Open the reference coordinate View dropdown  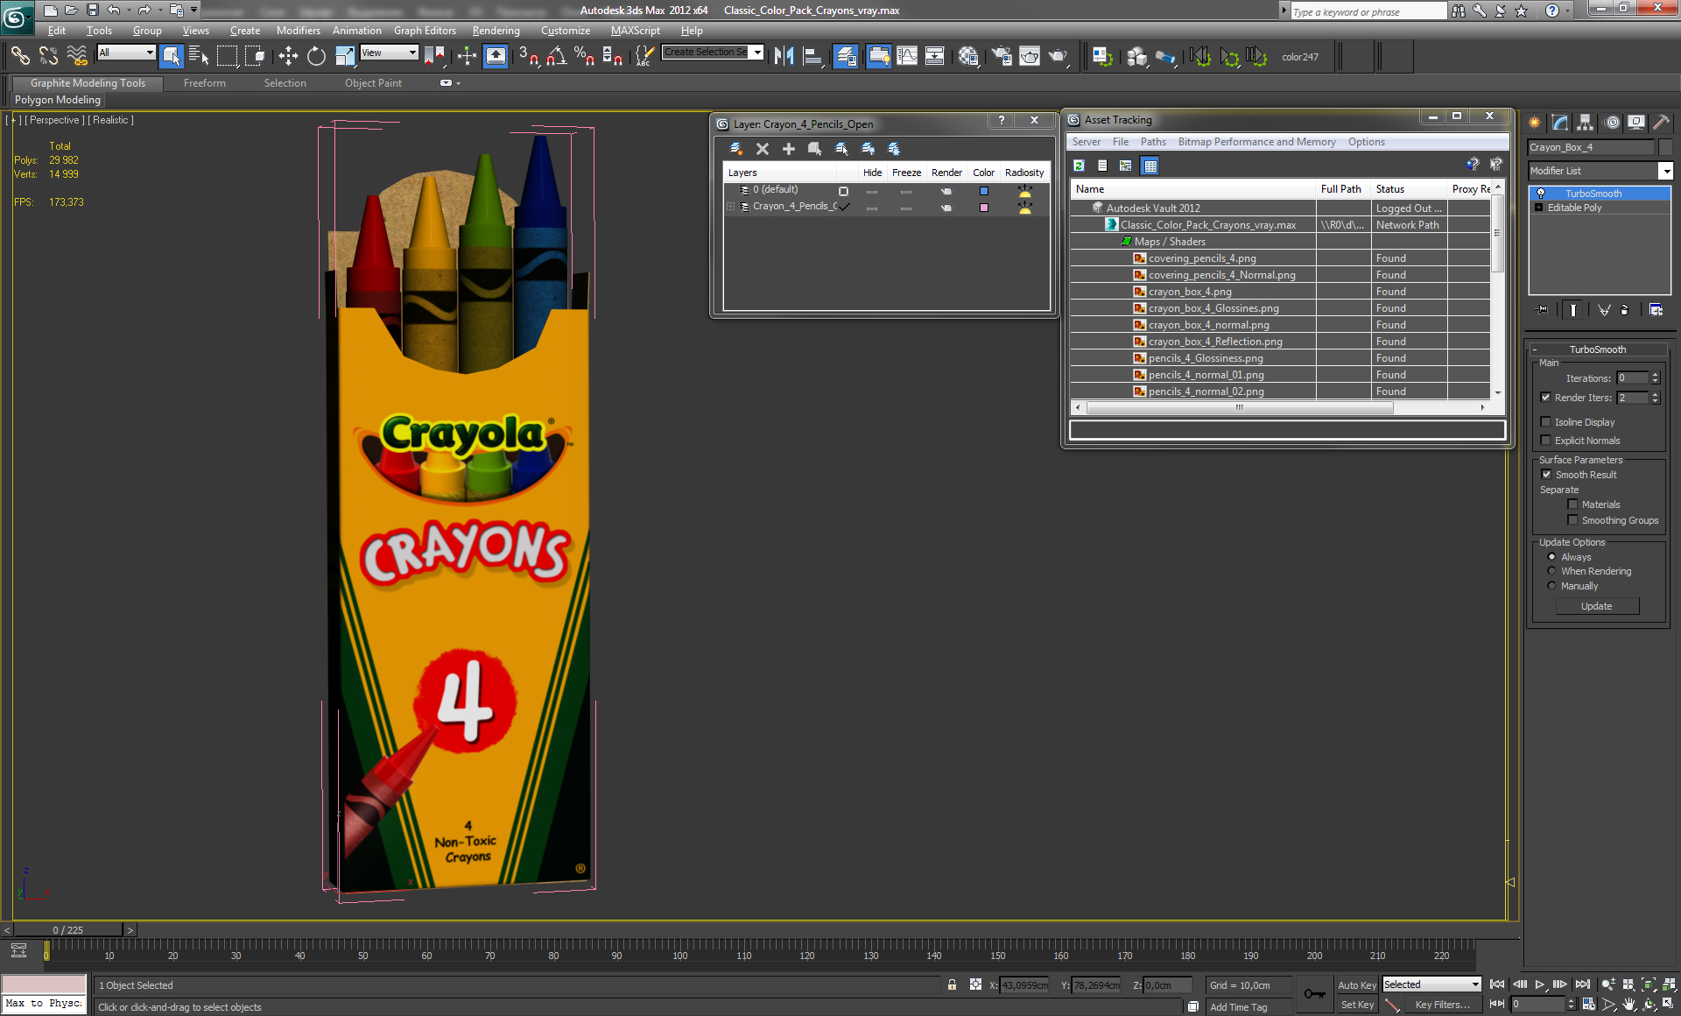(389, 53)
